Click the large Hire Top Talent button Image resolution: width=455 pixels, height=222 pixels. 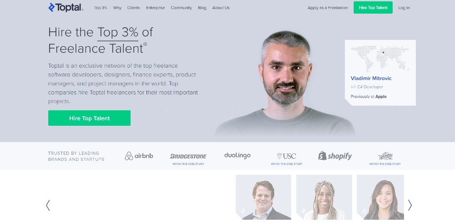pyautogui.click(x=89, y=118)
